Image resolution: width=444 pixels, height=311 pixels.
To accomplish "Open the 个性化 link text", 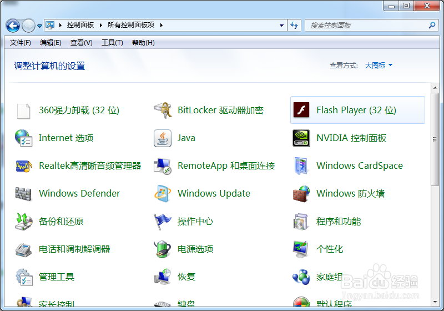I will tap(330, 249).
